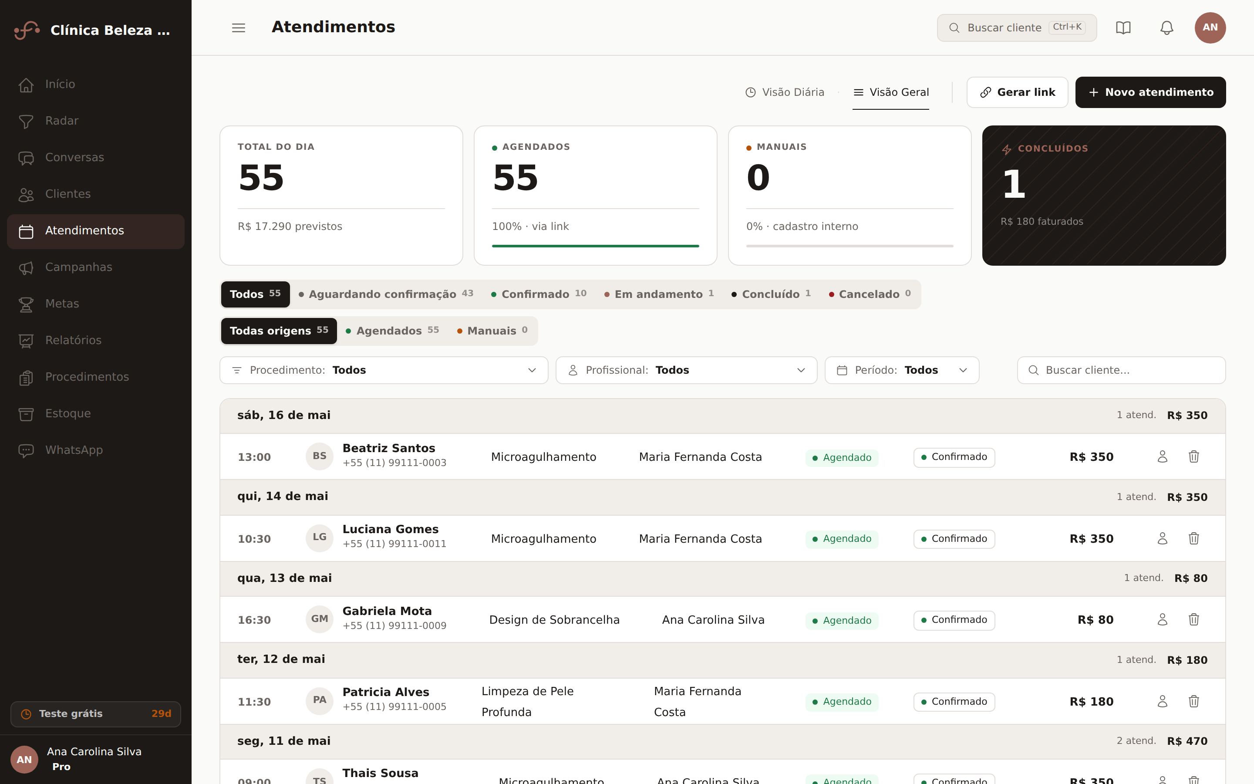
Task: Delete Beatriz Santos appointment
Action: 1194,456
